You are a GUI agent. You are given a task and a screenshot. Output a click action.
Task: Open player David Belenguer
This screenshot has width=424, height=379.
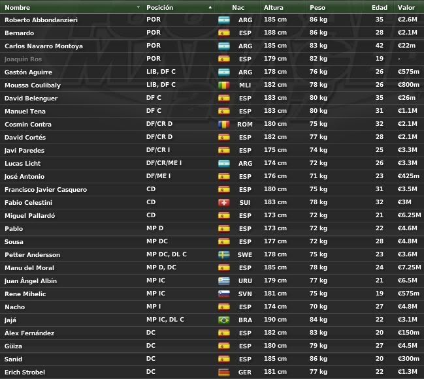coord(31,99)
